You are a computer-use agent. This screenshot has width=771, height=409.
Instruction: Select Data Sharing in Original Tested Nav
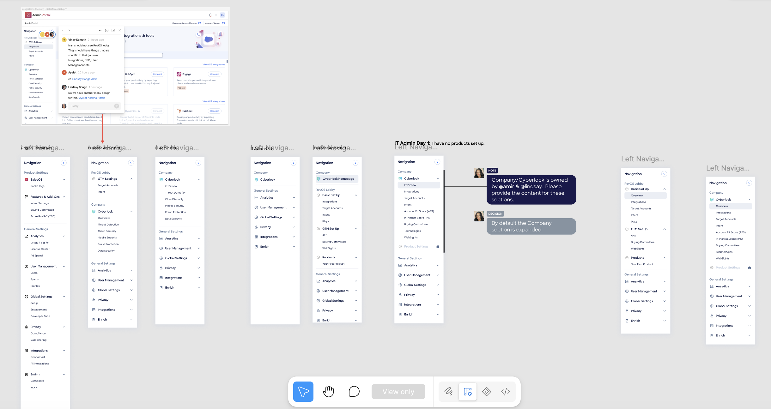tap(38, 340)
